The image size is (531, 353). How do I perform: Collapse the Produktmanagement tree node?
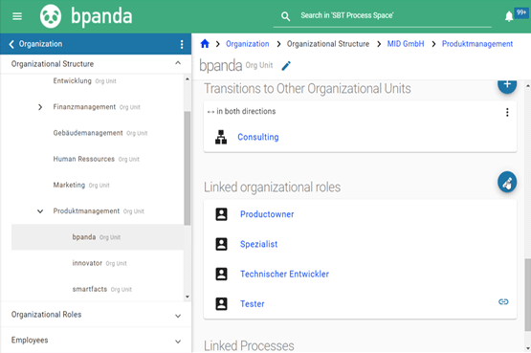pos(40,211)
